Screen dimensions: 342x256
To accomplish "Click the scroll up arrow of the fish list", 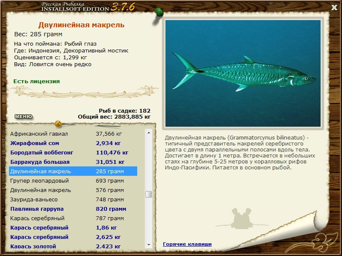I will click(149, 133).
